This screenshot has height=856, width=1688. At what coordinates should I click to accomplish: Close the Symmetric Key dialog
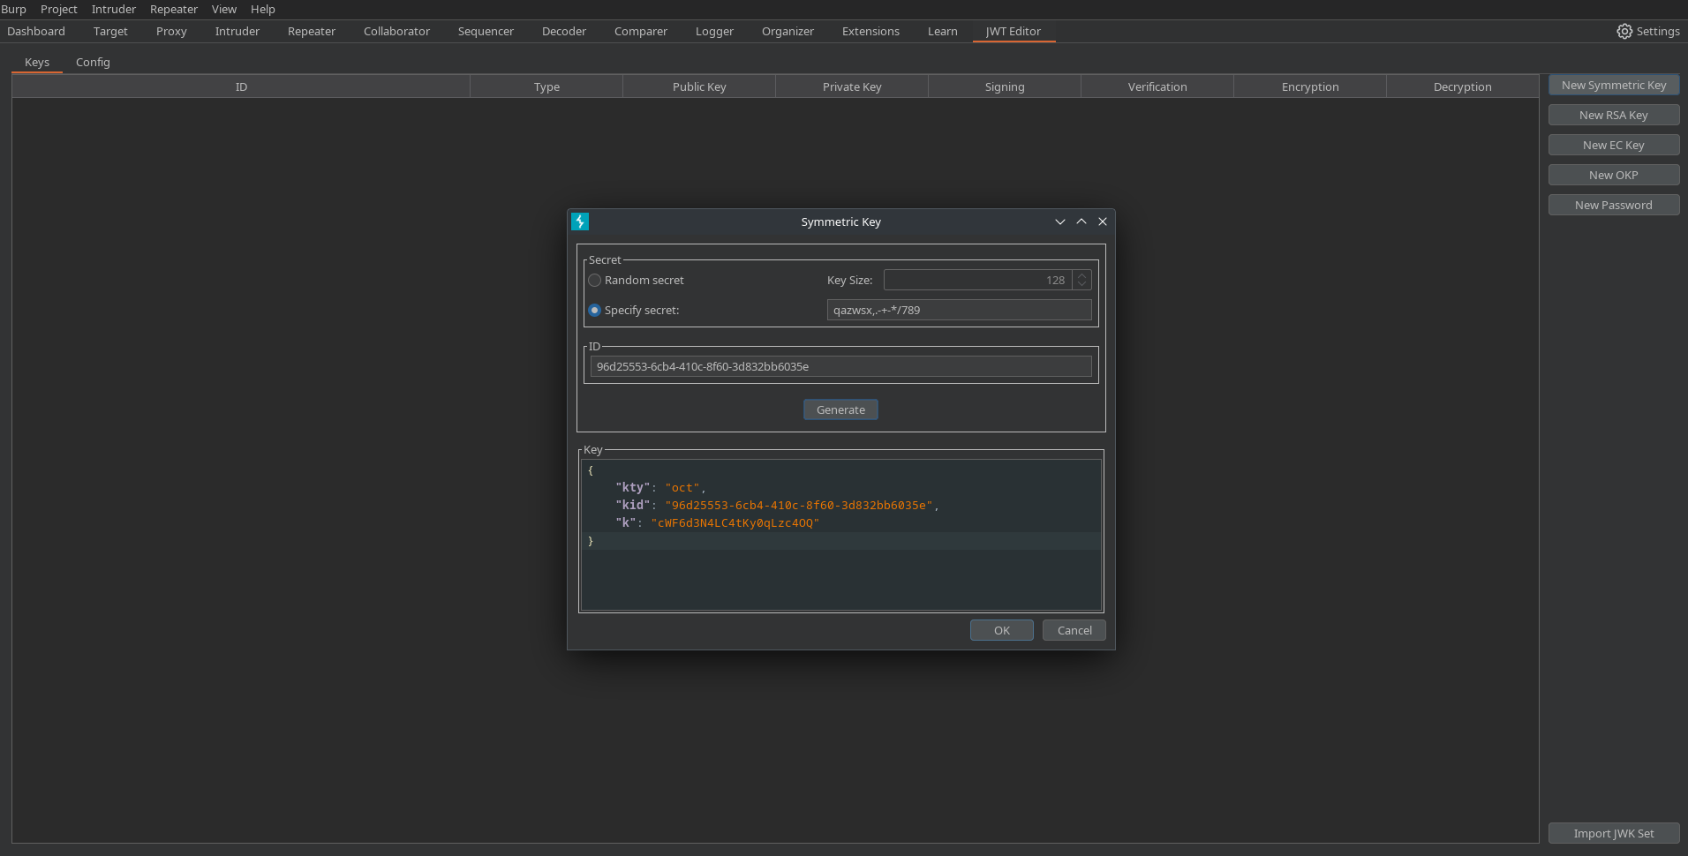click(1102, 222)
